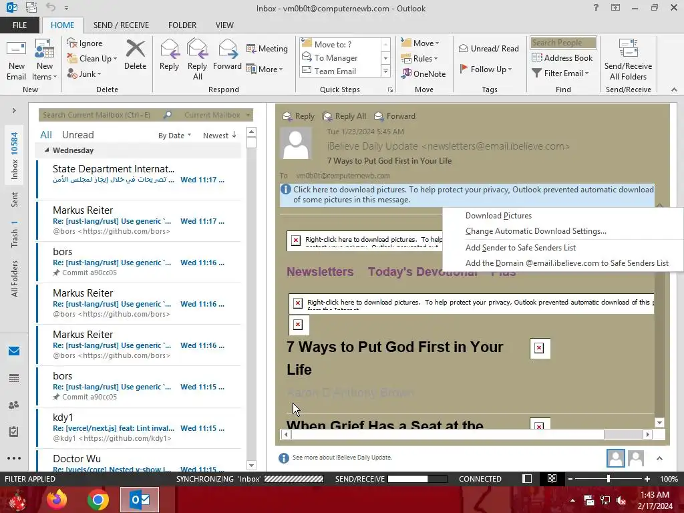Image resolution: width=684 pixels, height=513 pixels.
Task: Open the Clean Up dropdown
Action: pyautogui.click(x=92, y=59)
